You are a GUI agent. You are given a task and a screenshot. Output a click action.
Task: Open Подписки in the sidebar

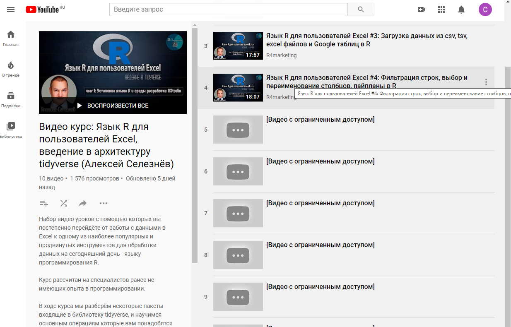11,99
